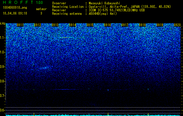Click the yellow meteor tick after 0918
The image size is (183, 116).
(x=148, y=114)
